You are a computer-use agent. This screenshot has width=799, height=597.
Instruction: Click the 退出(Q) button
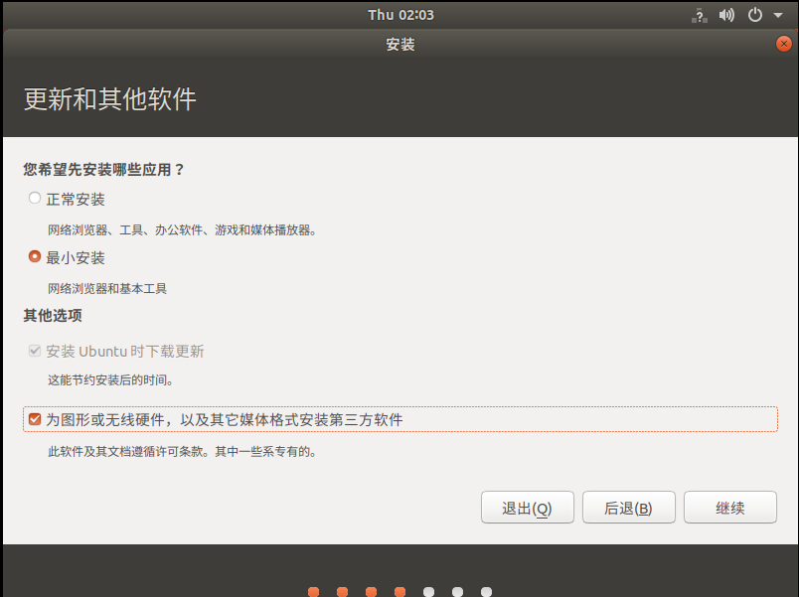coord(528,508)
